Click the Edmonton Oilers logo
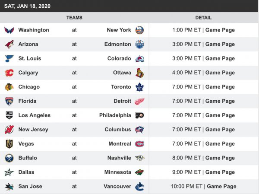 pyautogui.click(x=139, y=45)
